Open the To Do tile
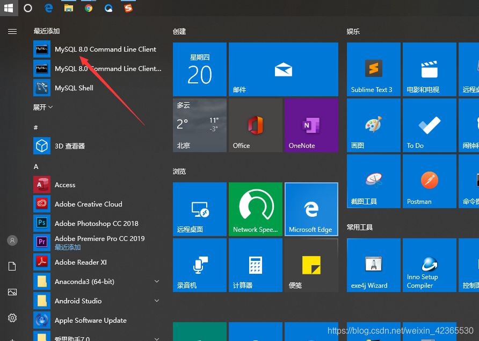Viewport: 479px width, 341px height. pyautogui.click(x=430, y=125)
